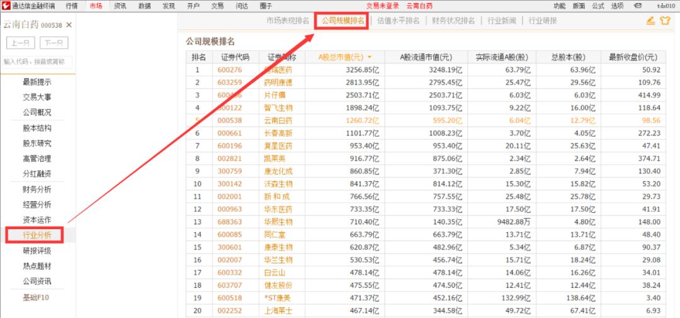Select 资本运作 in the sidebar
This screenshot has width=680, height=318.
click(37, 220)
